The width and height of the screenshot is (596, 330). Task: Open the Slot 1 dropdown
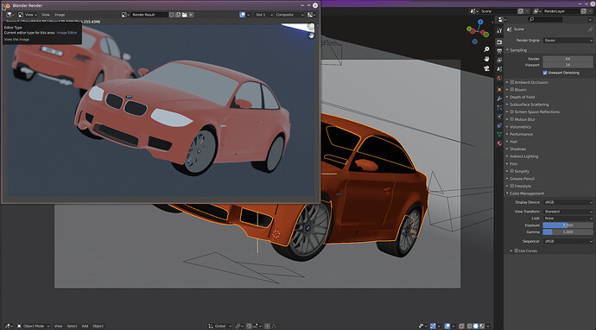(x=263, y=15)
